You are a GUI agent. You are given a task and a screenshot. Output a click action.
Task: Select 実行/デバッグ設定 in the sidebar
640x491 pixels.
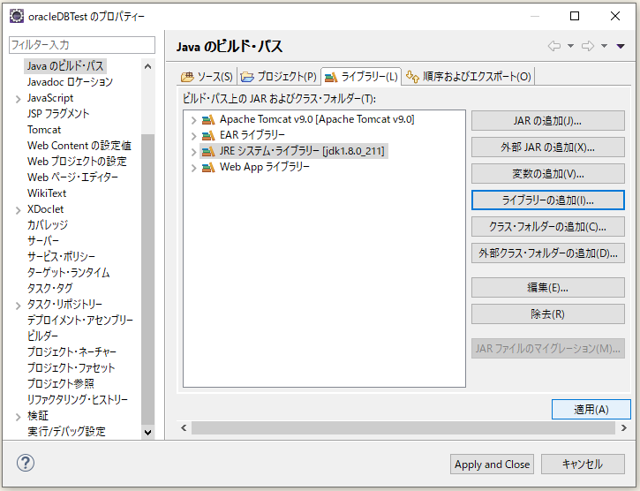[x=66, y=432]
